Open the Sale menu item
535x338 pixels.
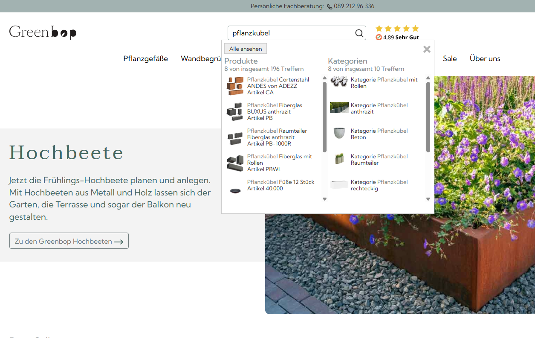(x=450, y=58)
